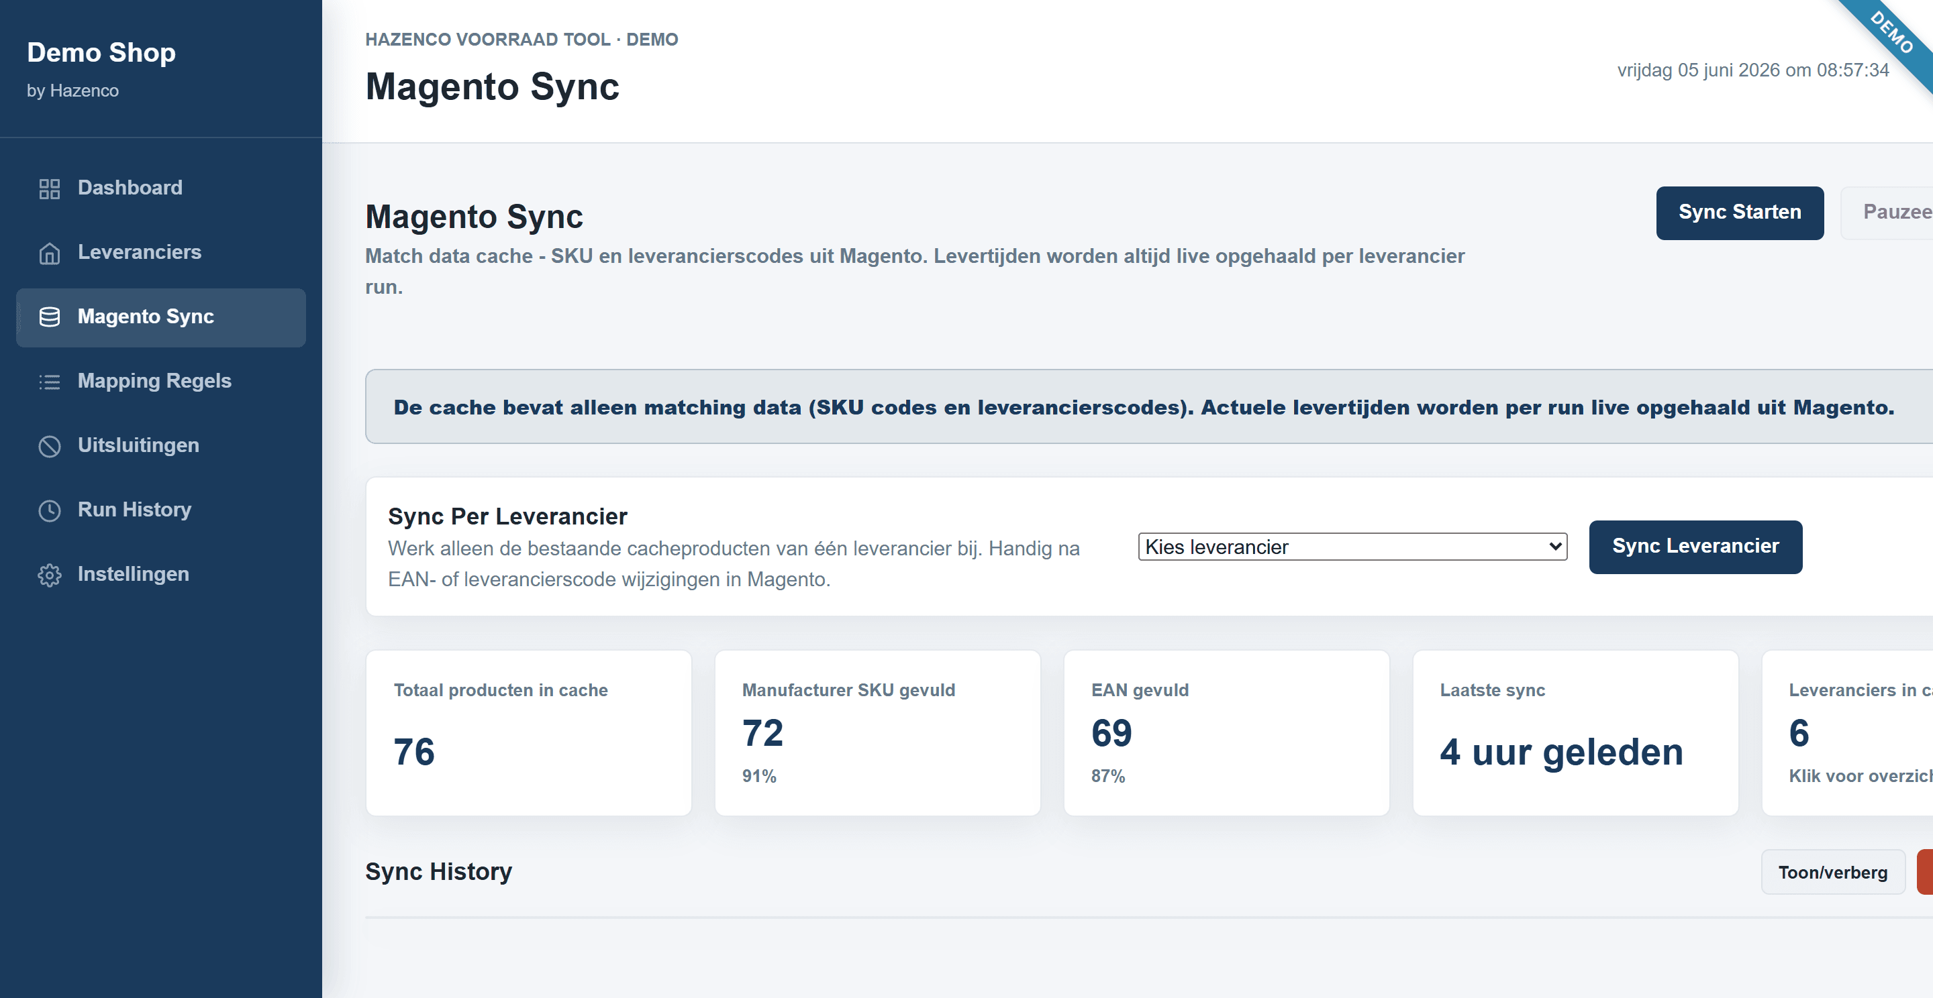Open the Dashboard menu item
Viewport: 1933px width, 998px height.
tap(160, 188)
